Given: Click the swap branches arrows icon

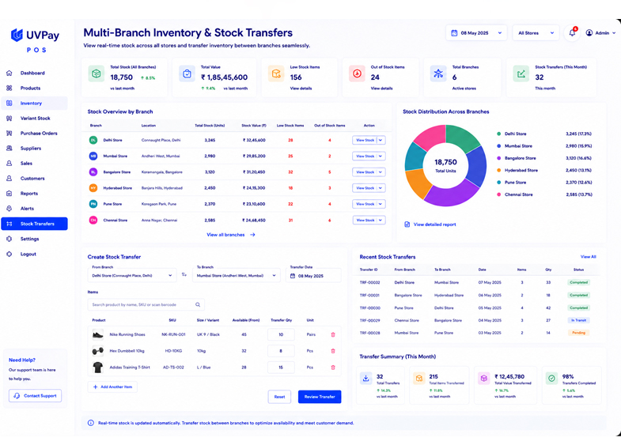Looking at the screenshot, I should (184, 274).
